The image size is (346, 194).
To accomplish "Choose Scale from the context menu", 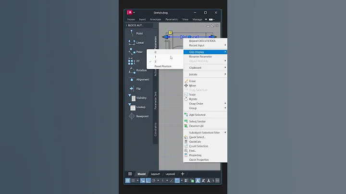I will [x=205, y=95].
